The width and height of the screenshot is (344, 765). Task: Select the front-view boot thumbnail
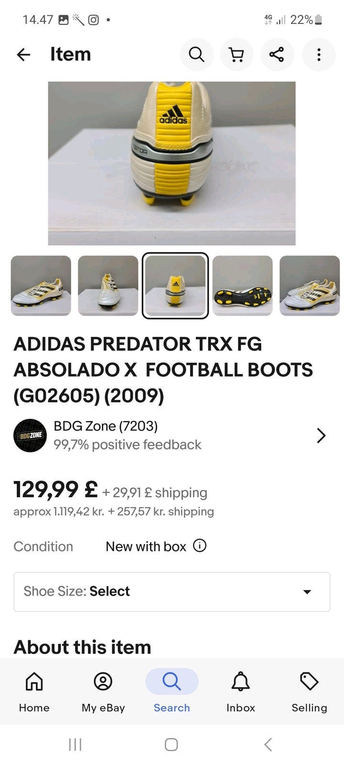tap(108, 285)
